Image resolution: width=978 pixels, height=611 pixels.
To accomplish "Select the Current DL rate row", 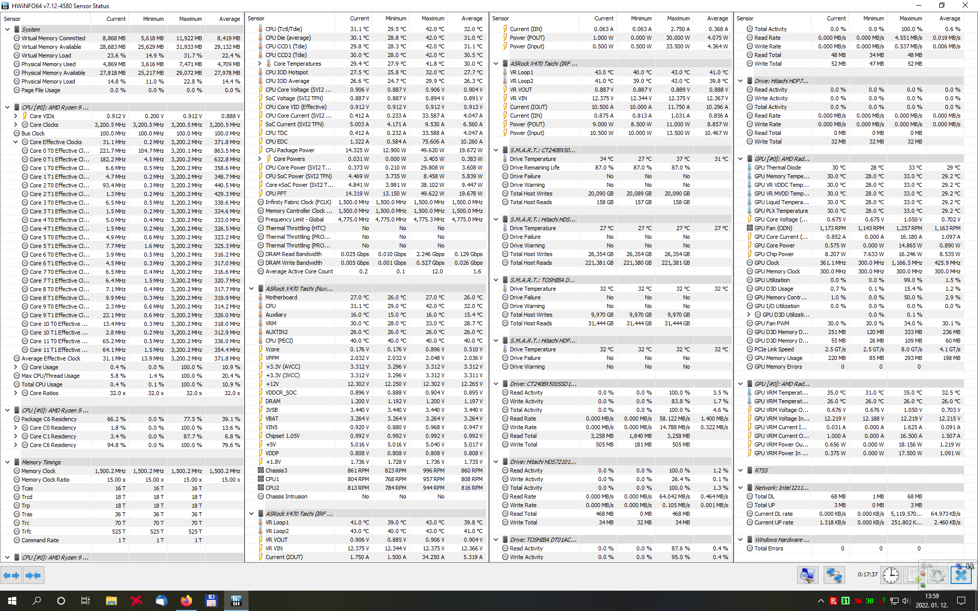I will 856,514.
